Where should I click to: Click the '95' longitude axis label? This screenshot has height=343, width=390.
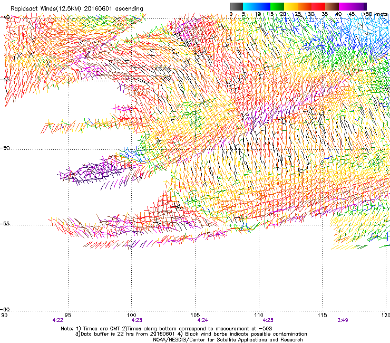click(68, 315)
